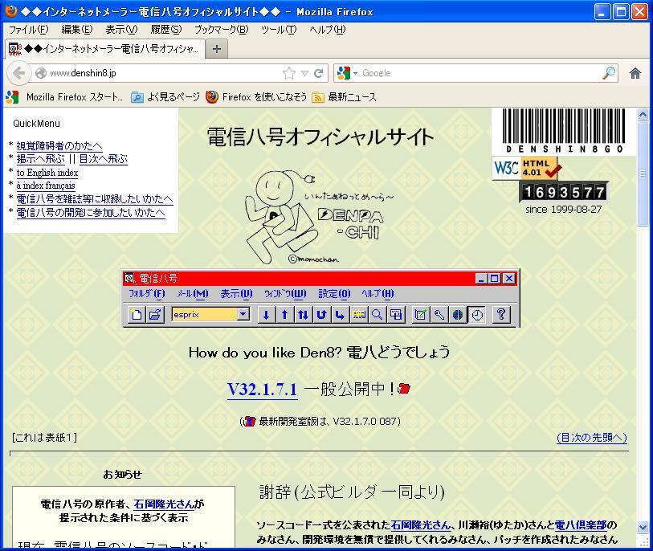This screenshot has width=653, height=551.
Task: Click the reload page icon
Action: click(x=319, y=73)
